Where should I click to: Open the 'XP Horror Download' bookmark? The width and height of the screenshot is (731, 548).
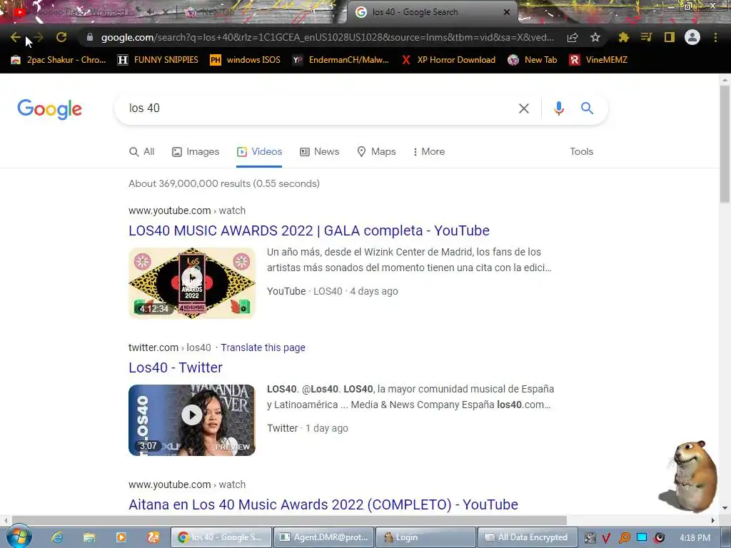point(448,60)
